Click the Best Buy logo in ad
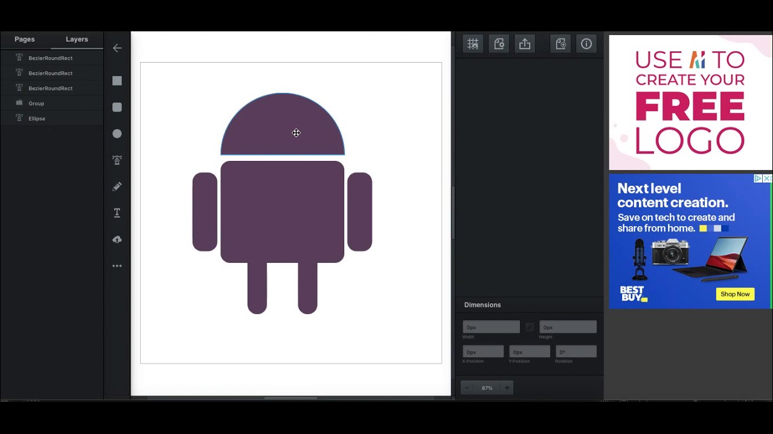773x434 pixels. 633,294
